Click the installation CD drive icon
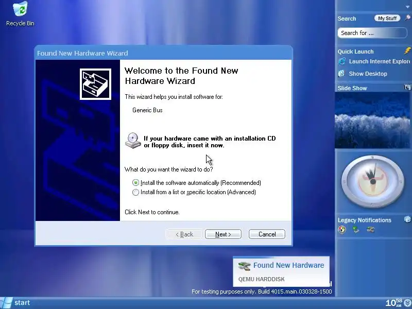This screenshot has height=309, width=412. coord(133,141)
